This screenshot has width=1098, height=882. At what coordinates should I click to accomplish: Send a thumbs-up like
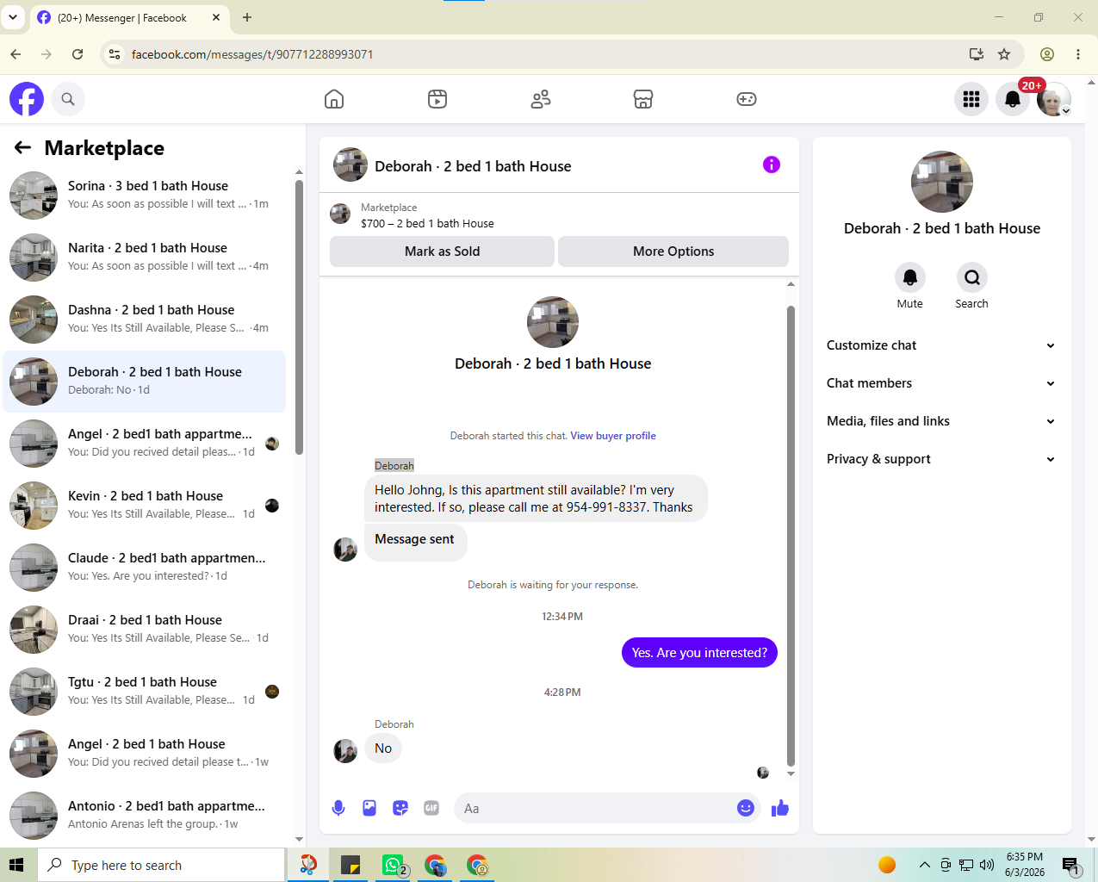point(780,808)
